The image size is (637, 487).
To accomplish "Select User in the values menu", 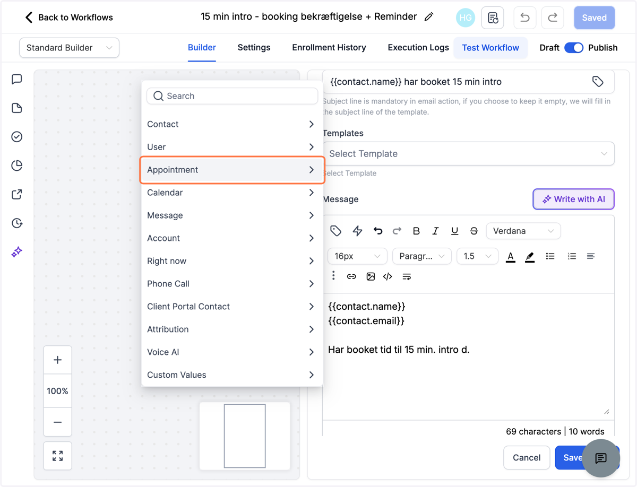I will coord(232,147).
